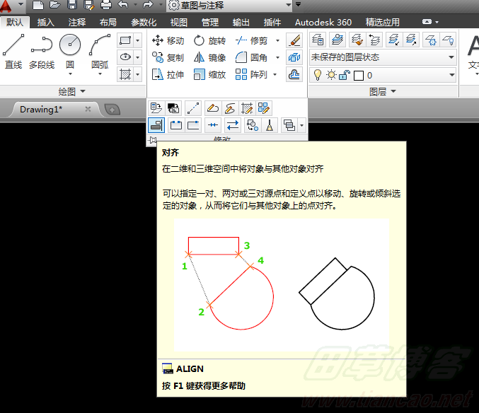The height and width of the screenshot is (413, 479).
Task: Toggle layer 0 freeze sun icon
Action: pos(331,75)
